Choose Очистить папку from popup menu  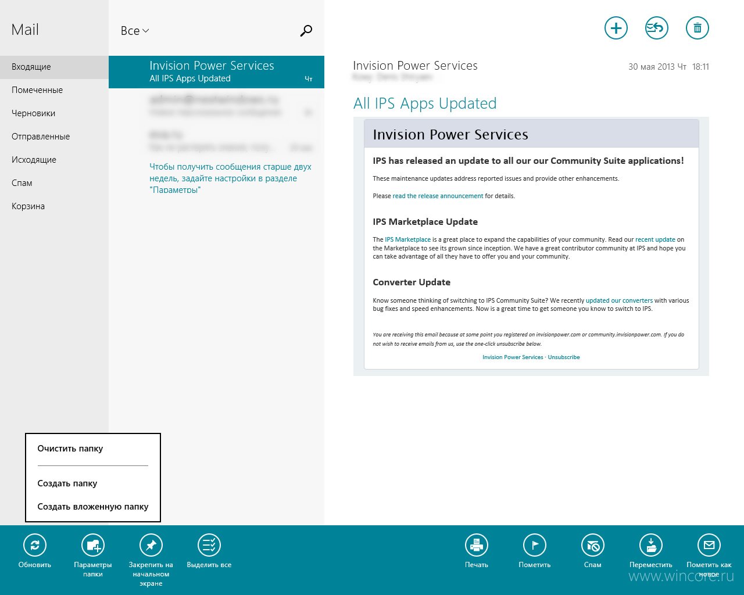point(93,449)
